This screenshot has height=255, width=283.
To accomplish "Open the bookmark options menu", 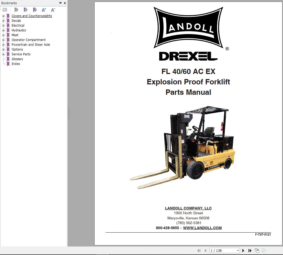I will 5,10.
